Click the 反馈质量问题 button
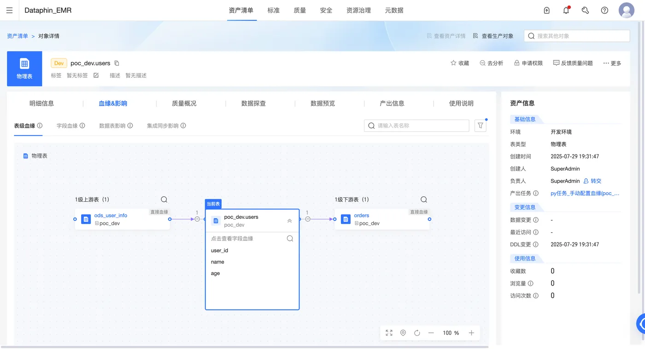Screen dimensions: 645x349 [573, 63]
